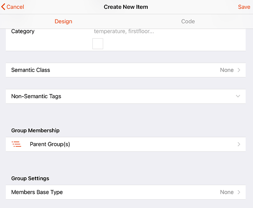Click the back chevron beside Cancel
253x208 pixels.
tap(3, 7)
